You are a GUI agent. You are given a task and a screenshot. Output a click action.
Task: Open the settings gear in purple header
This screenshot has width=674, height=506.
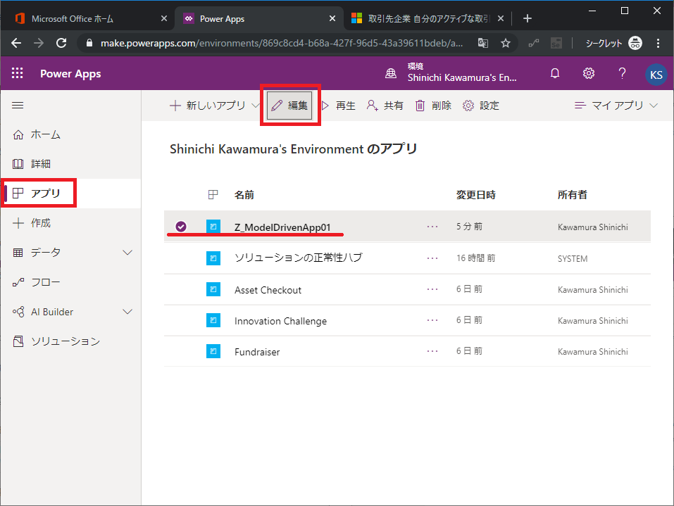click(x=589, y=73)
